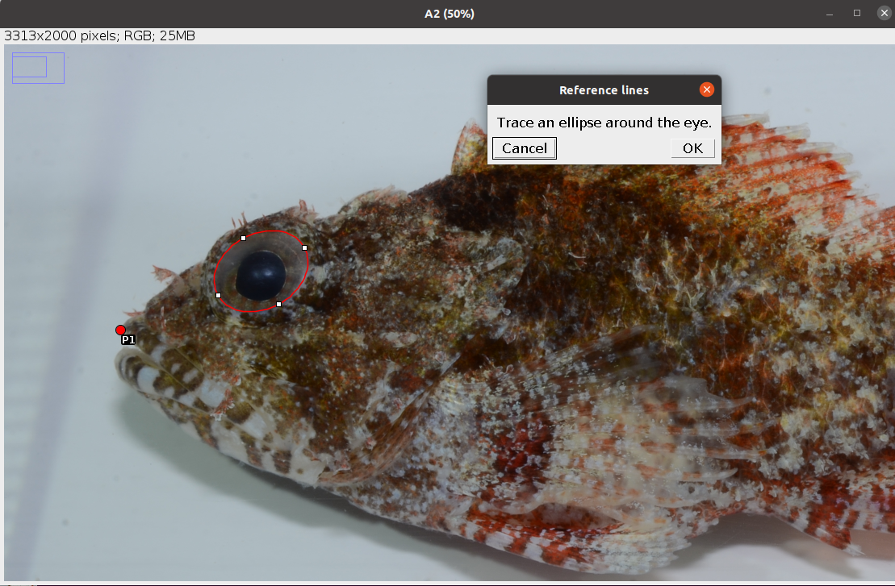Click the blue viewport rectangle inside the zoom indicator
Image resolution: width=895 pixels, height=586 pixels.
click(30, 67)
